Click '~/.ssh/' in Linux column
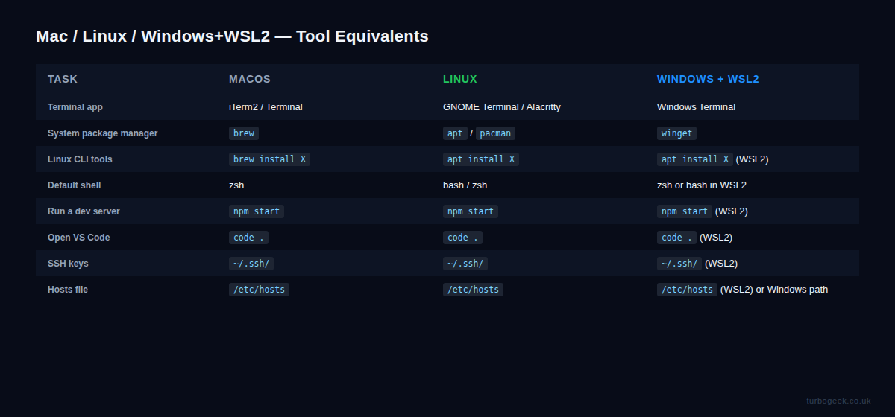The width and height of the screenshot is (895, 417). [x=465, y=264]
